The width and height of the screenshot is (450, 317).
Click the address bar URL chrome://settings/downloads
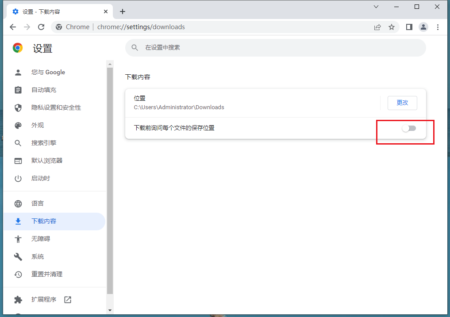tap(141, 27)
